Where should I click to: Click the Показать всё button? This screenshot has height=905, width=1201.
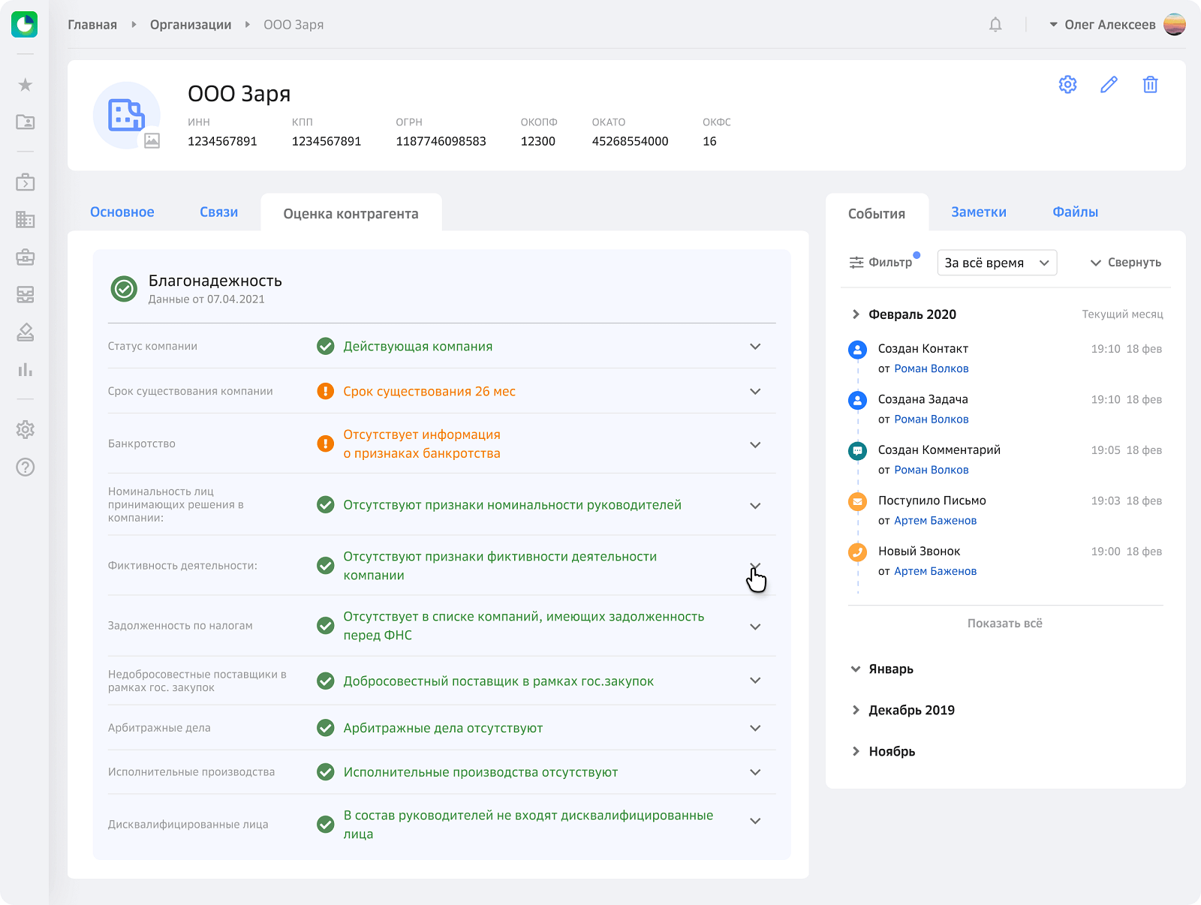tap(1004, 624)
